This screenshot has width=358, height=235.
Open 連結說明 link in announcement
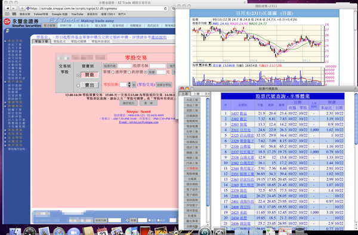tap(159, 37)
